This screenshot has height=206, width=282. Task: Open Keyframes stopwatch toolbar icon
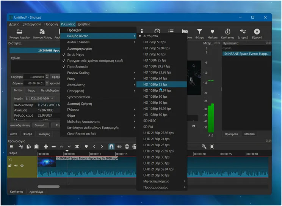pos(227,34)
